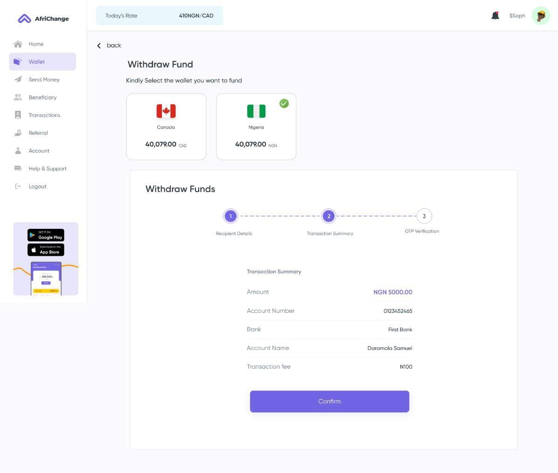Click step 3 OTP Verification circle
The height and width of the screenshot is (473, 558).
pos(424,216)
